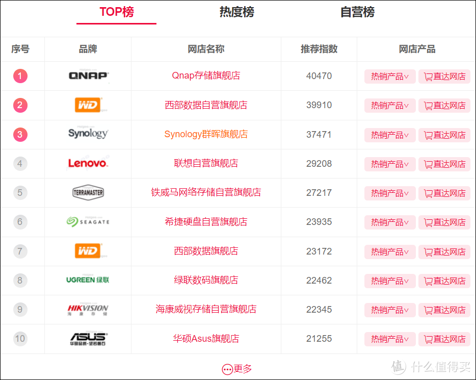Screen dimensions: 476x380
Task: Open the 热度榜 tab
Action: coord(237,12)
